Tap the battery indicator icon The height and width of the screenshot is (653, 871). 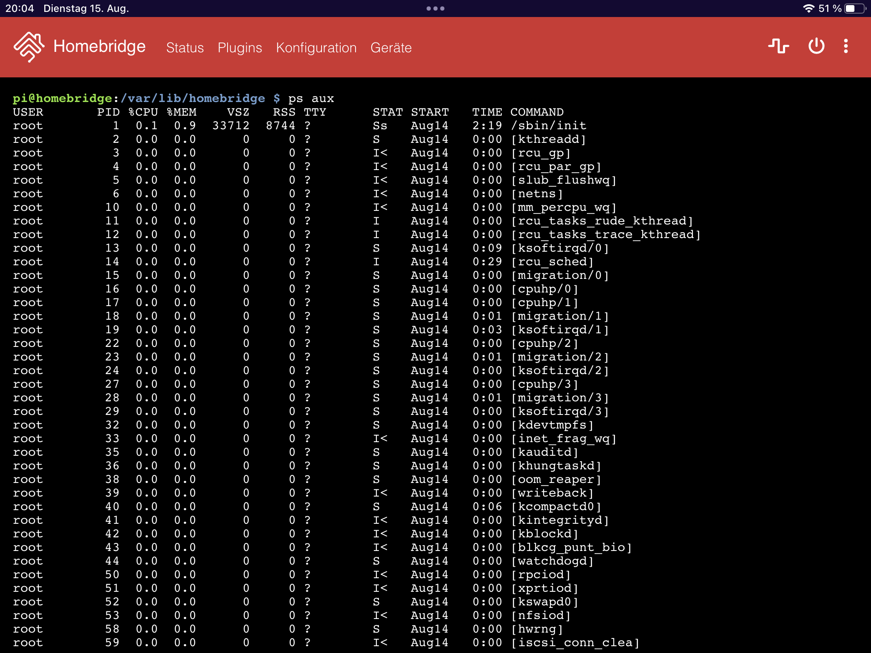854,9
